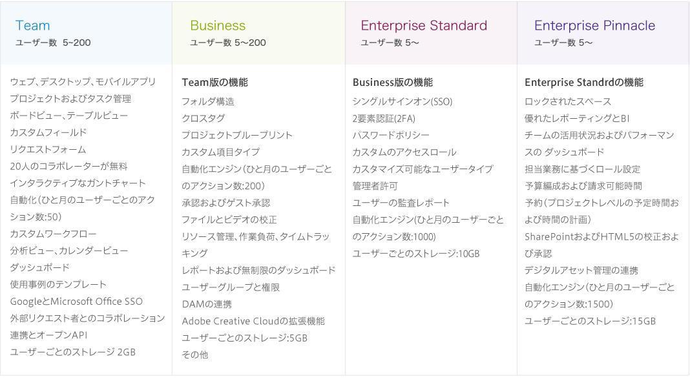690x381 pixels.
Task: Select the ロックされたスペース feature line
Action: (568, 101)
